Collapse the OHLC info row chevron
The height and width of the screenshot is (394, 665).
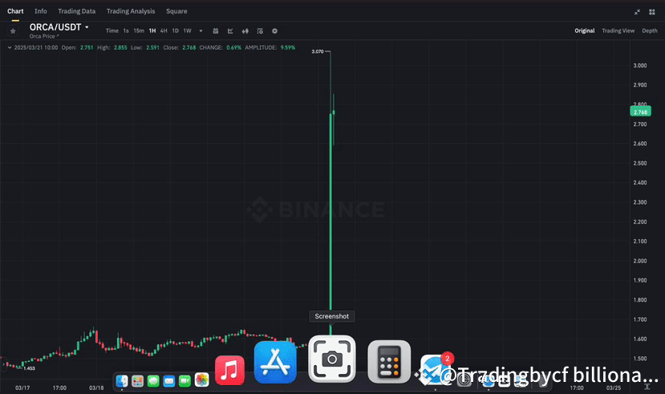coord(10,47)
